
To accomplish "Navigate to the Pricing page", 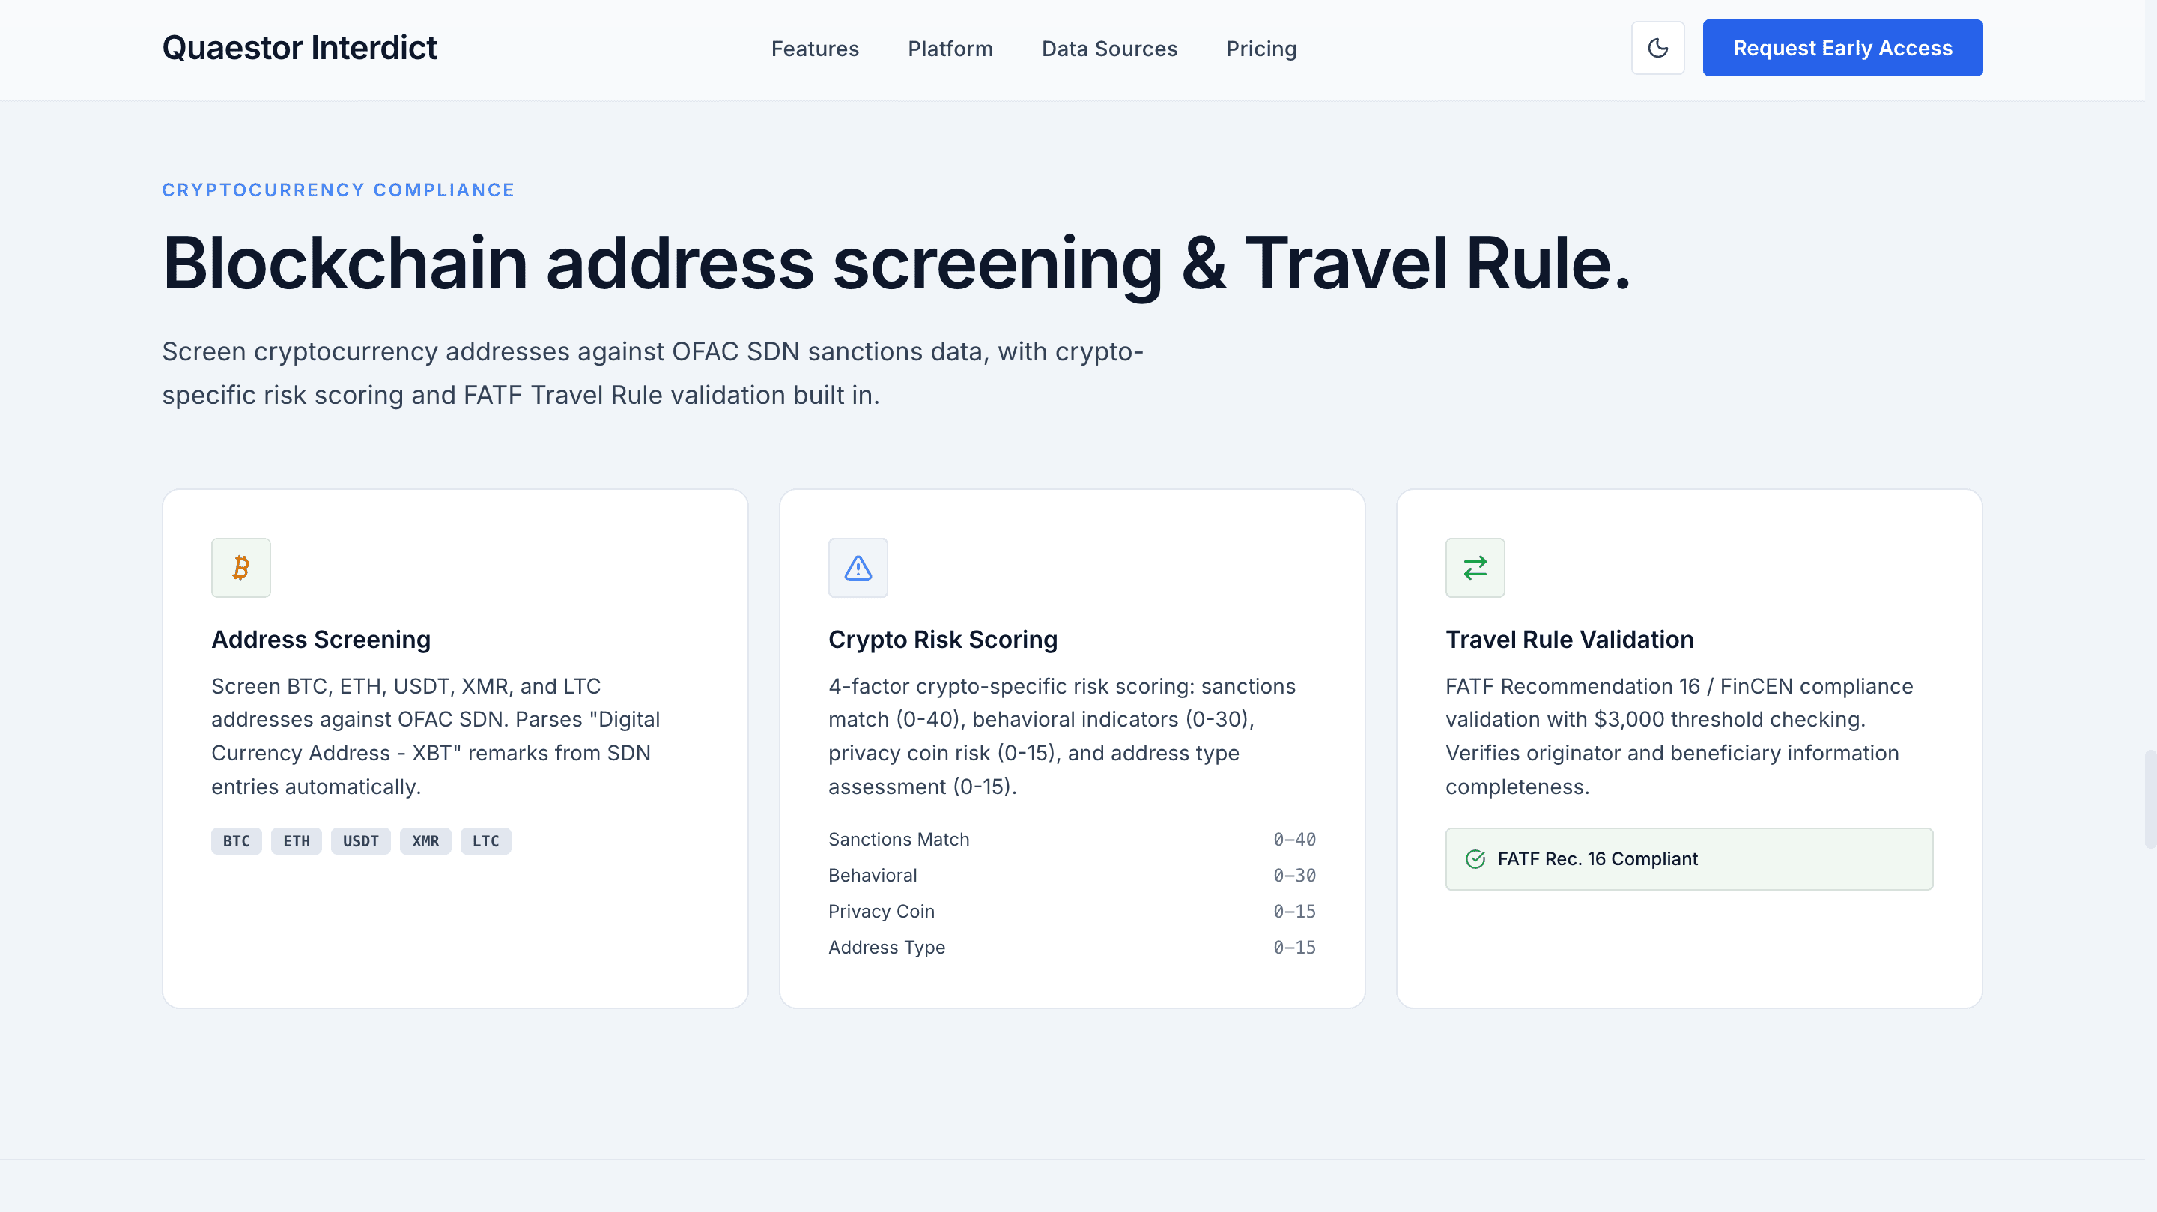I will pos(1261,49).
